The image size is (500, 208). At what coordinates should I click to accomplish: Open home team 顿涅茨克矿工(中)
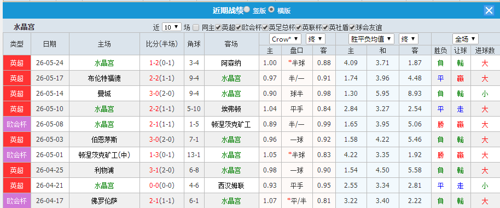click(x=104, y=155)
